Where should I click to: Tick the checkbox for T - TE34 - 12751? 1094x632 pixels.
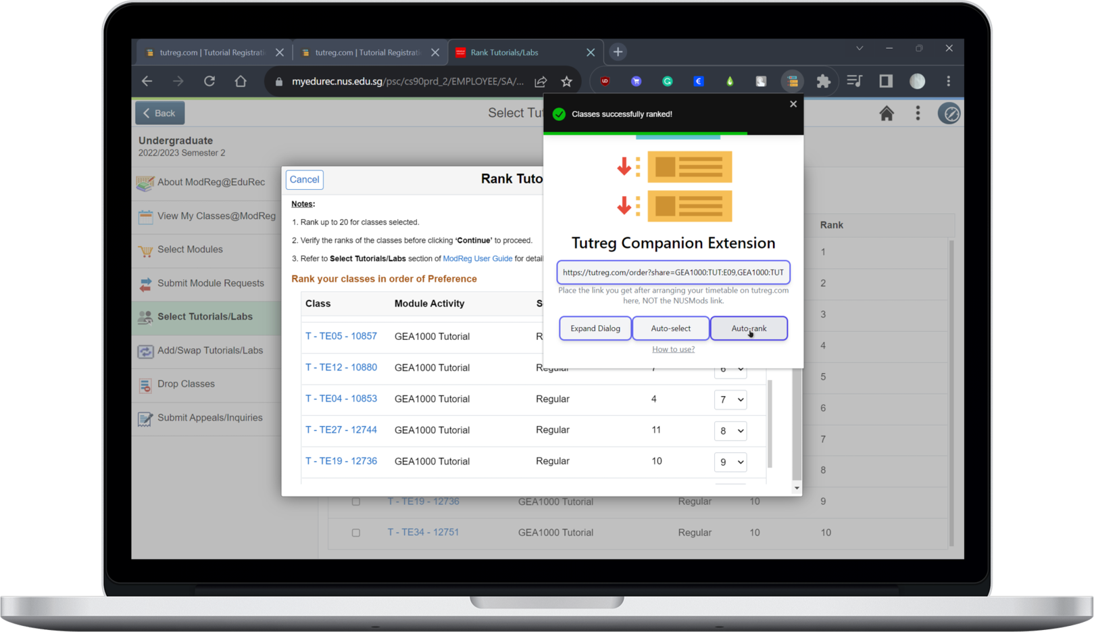pos(356,533)
